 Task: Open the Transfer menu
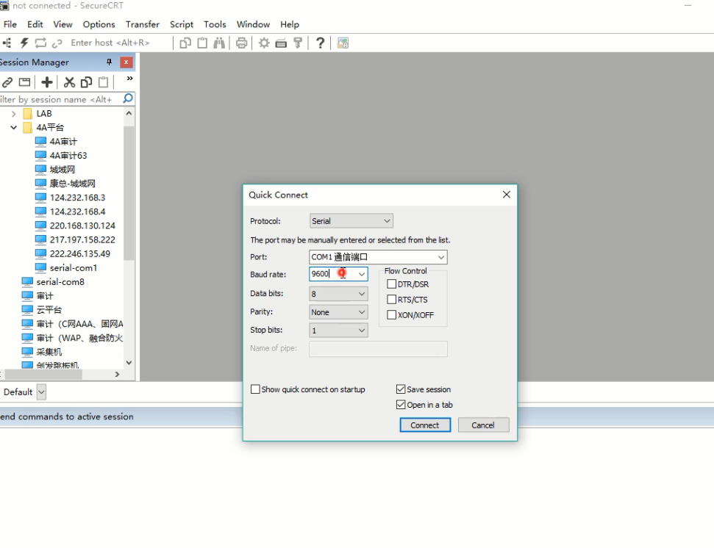(143, 24)
